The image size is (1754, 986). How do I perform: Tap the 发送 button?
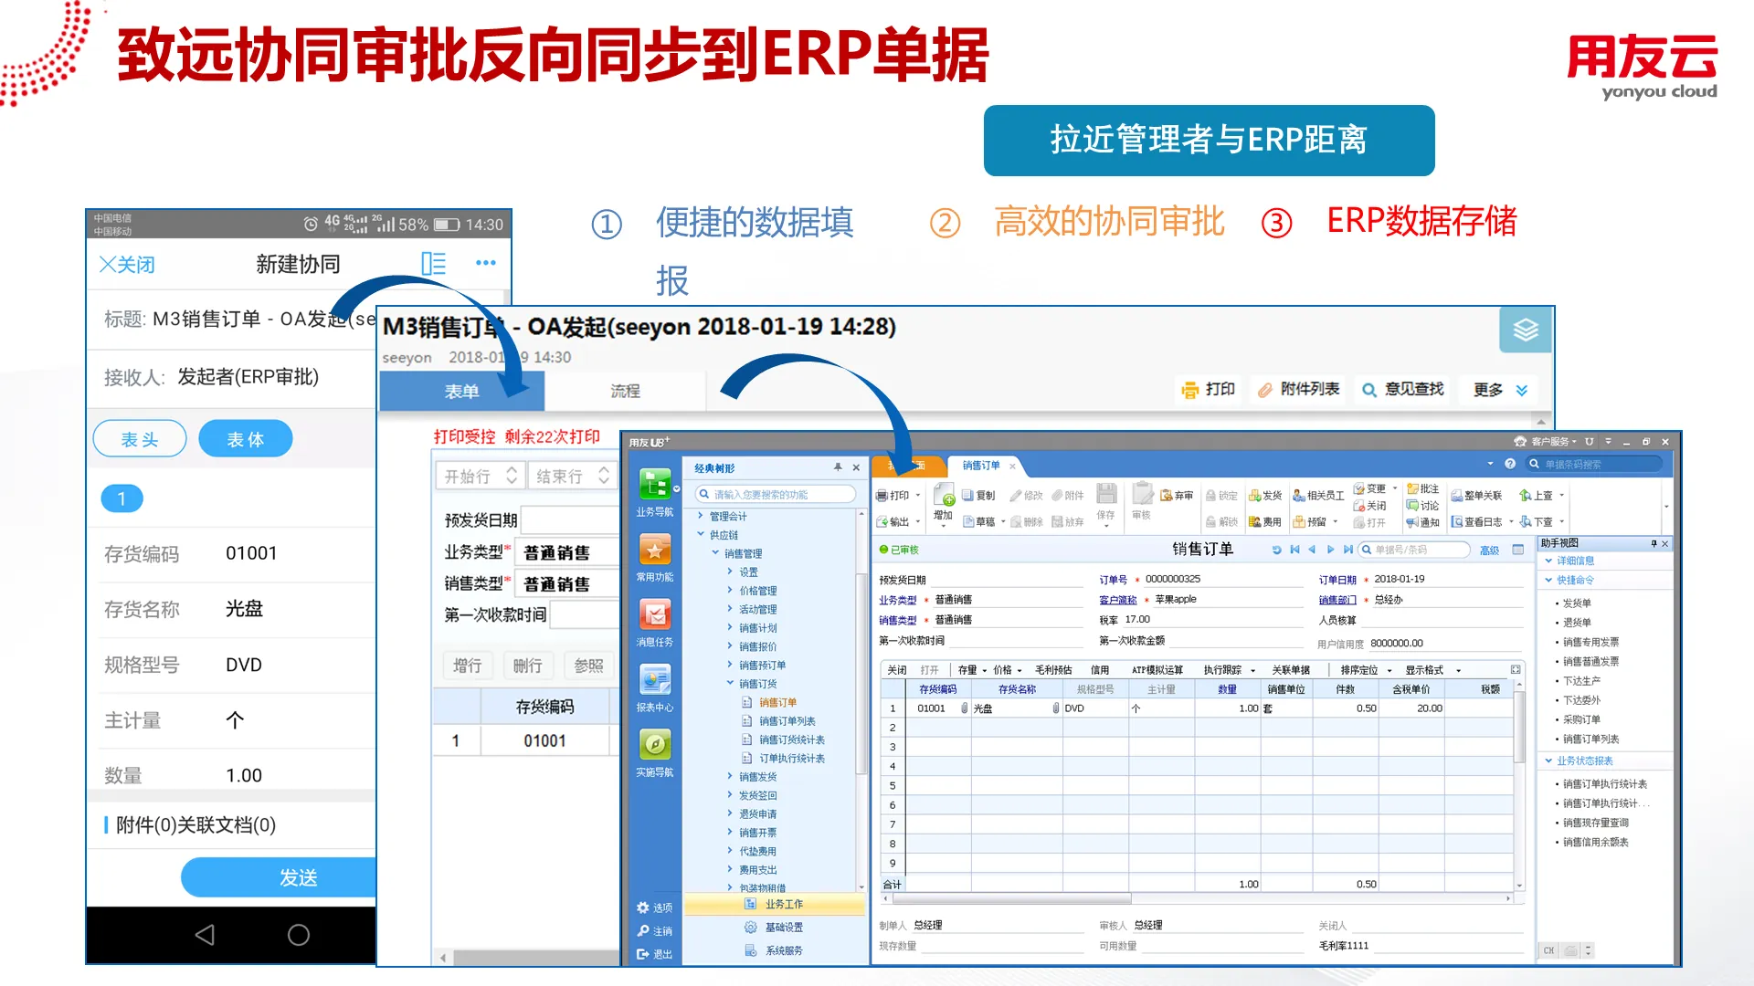(x=279, y=877)
